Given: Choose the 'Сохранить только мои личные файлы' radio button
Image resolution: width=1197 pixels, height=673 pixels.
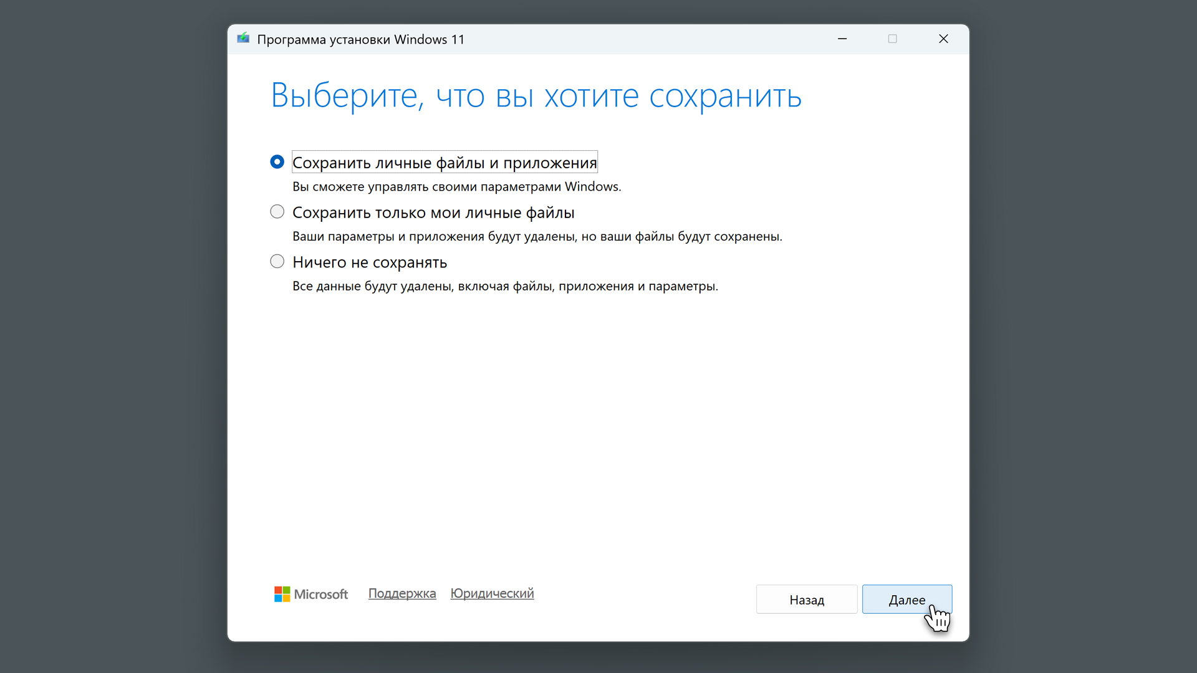Looking at the screenshot, I should (277, 212).
